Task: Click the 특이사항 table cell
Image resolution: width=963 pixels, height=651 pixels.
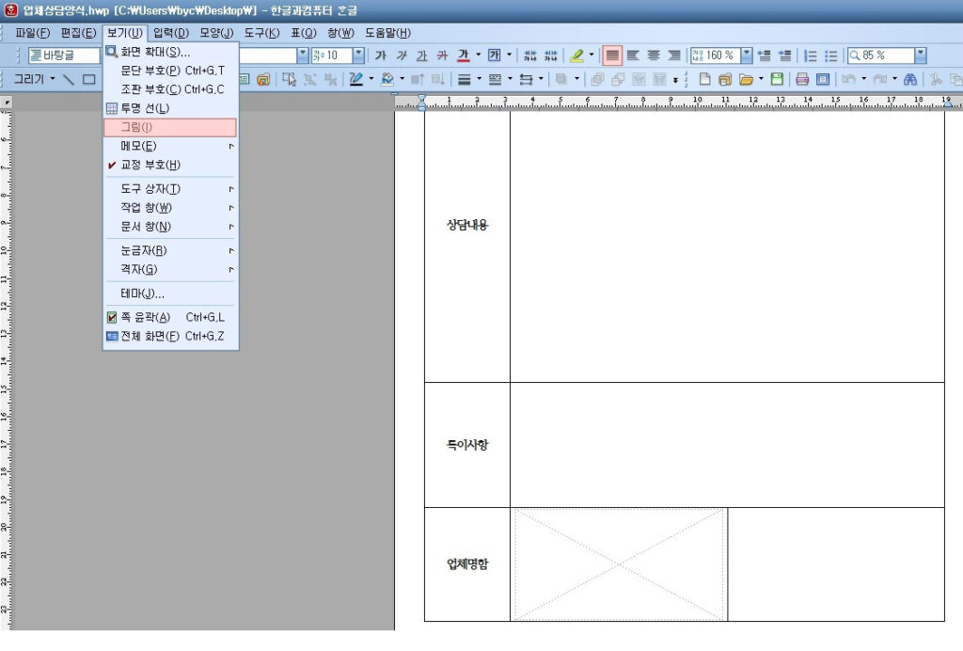Action: click(467, 445)
